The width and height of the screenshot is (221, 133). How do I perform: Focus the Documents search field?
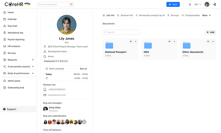[x=121, y=32]
